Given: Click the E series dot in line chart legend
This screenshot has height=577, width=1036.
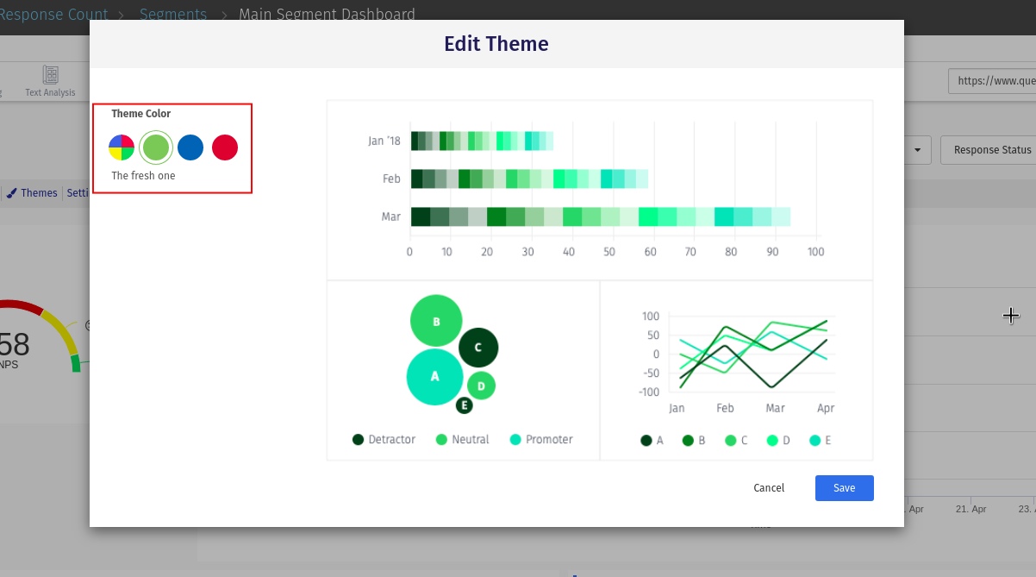Looking at the screenshot, I should point(813,440).
